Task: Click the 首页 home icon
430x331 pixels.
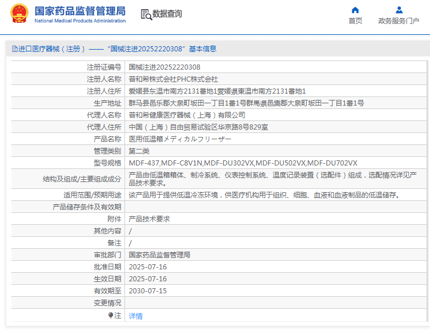Action: coord(355,10)
